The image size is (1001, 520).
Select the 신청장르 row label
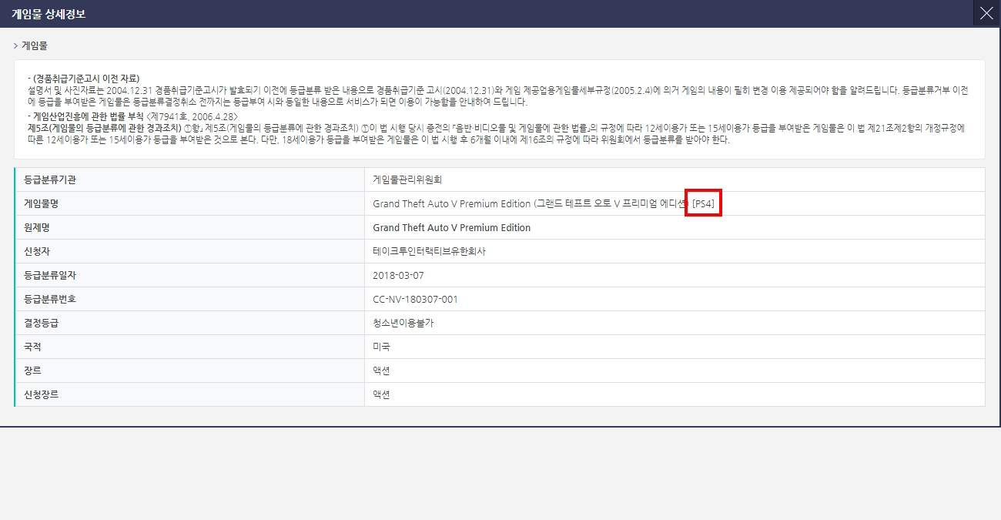pyautogui.click(x=42, y=395)
